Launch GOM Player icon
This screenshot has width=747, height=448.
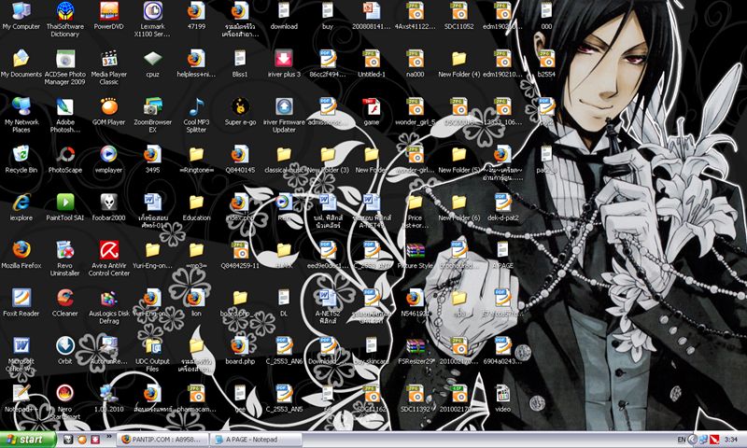(x=109, y=106)
